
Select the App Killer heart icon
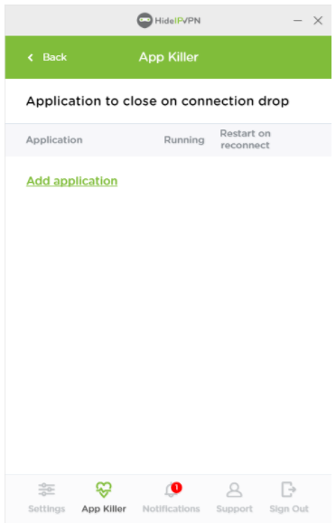coord(104,490)
